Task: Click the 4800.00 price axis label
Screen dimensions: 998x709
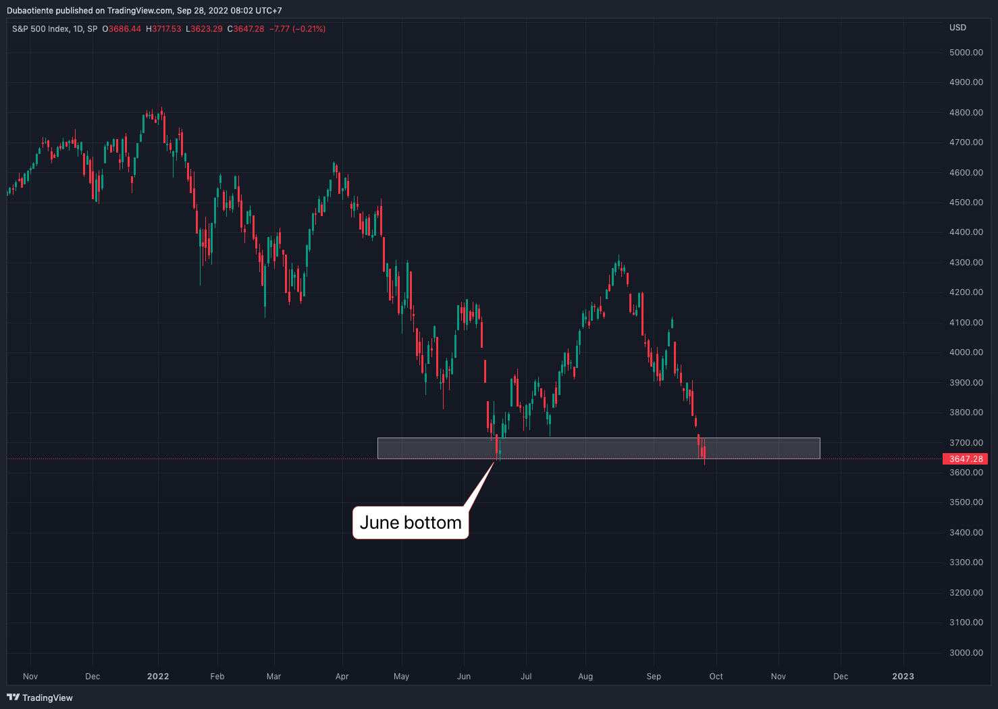Action: (x=966, y=113)
